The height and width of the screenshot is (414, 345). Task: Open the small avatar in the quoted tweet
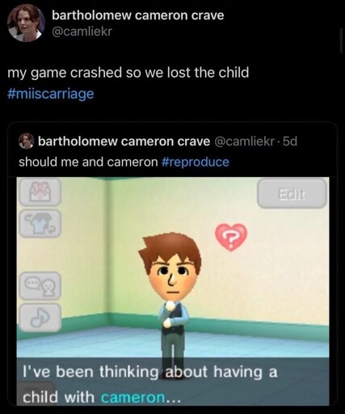point(27,141)
